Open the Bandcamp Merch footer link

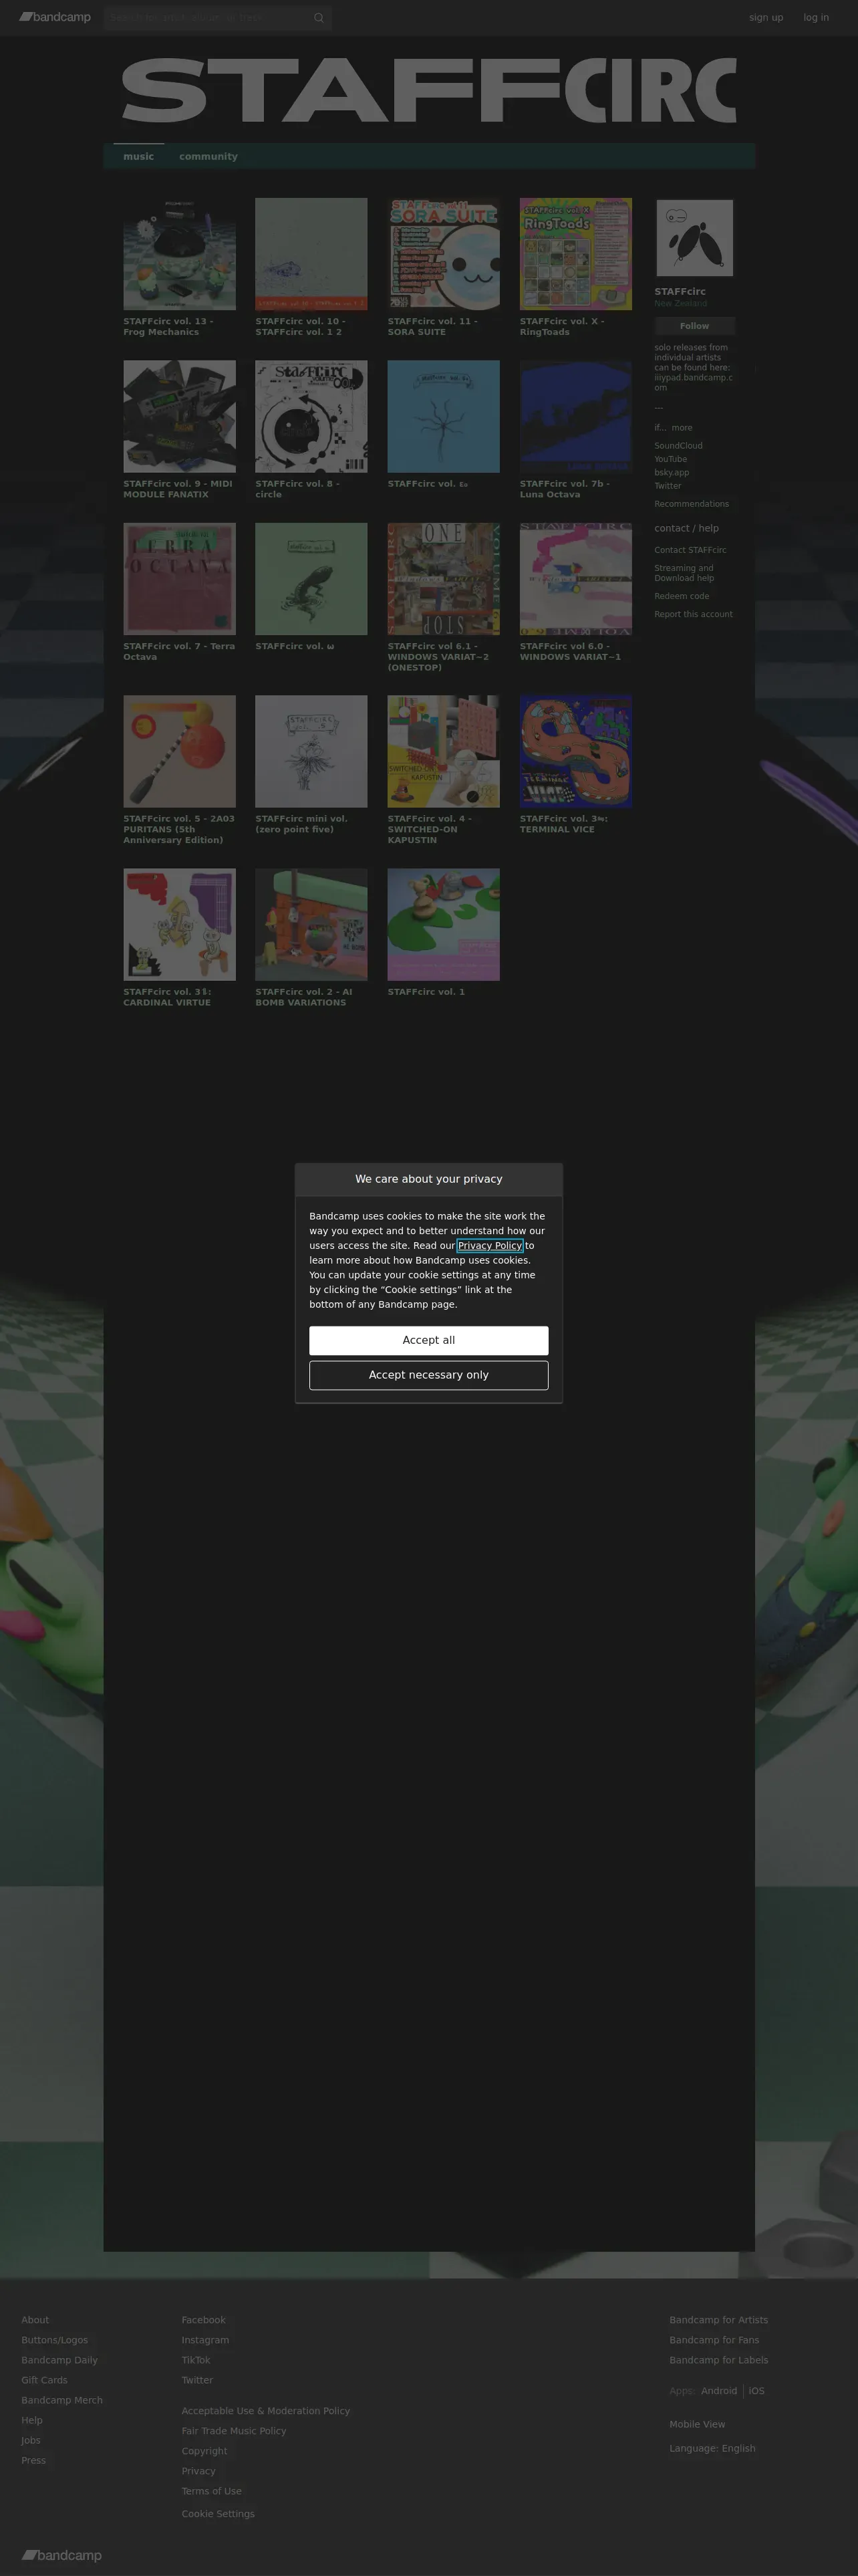click(x=62, y=2400)
